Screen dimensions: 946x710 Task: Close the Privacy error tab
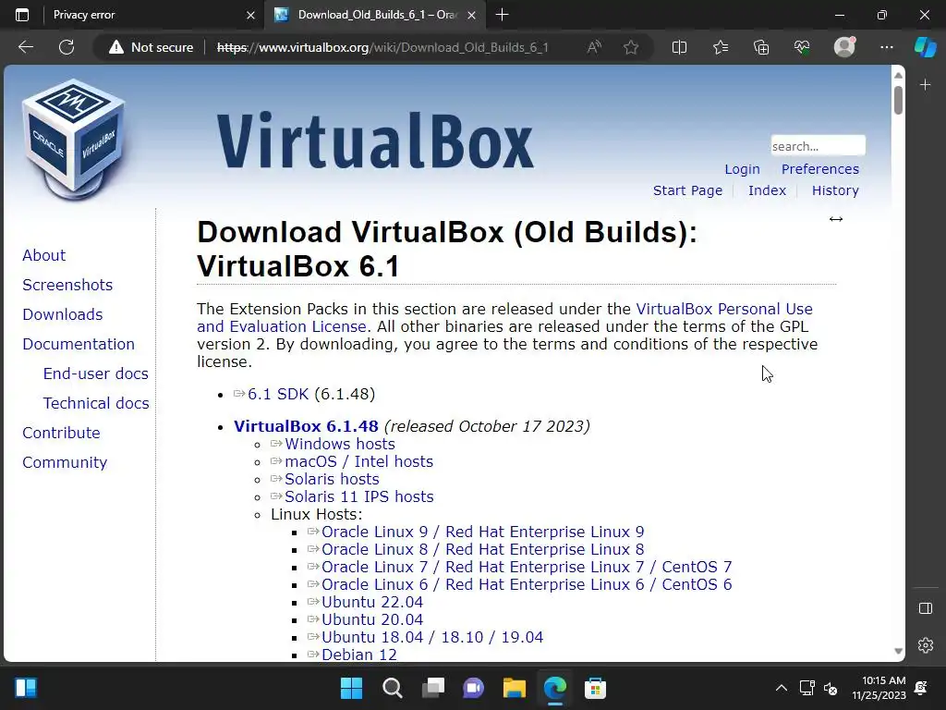click(x=250, y=16)
